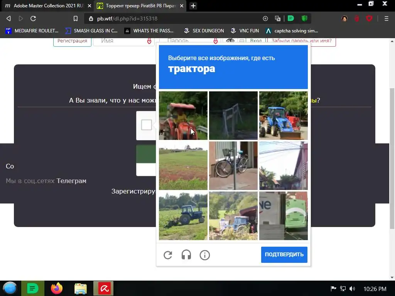The height and width of the screenshot is (296, 395).
Task: Open the captcha solving sim... bookmark
Action: tap(292, 31)
